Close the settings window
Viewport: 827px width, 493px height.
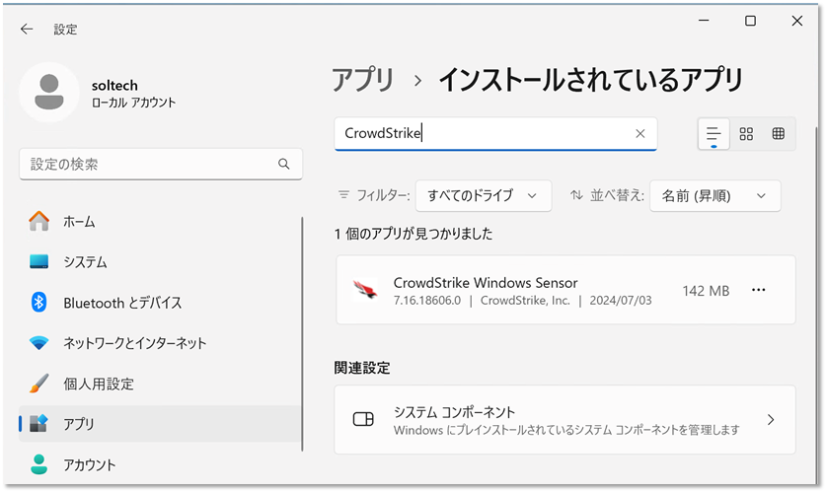pyautogui.click(x=797, y=21)
